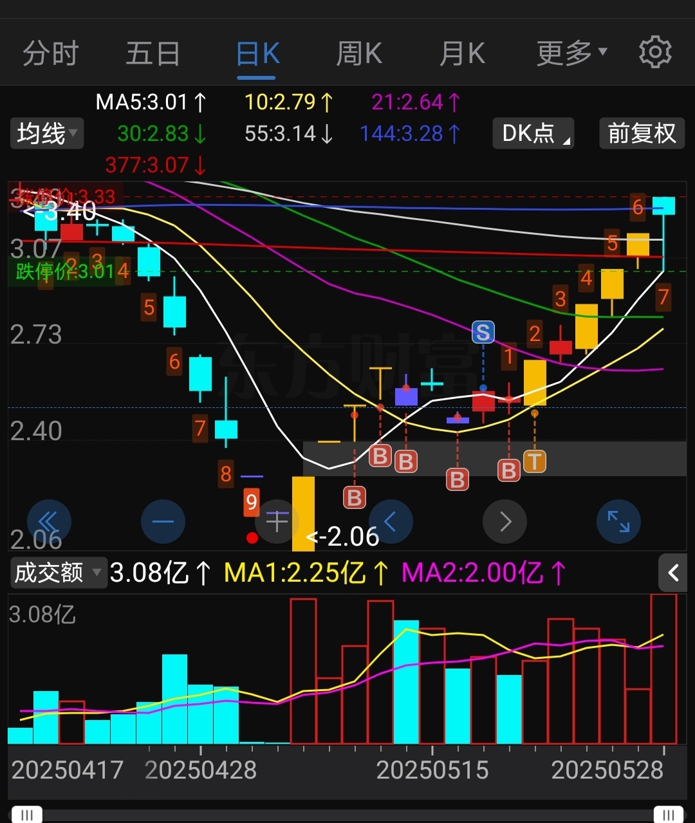Tap the green 30:2.83 average value
Screen dimensions: 695x823
[162, 133]
